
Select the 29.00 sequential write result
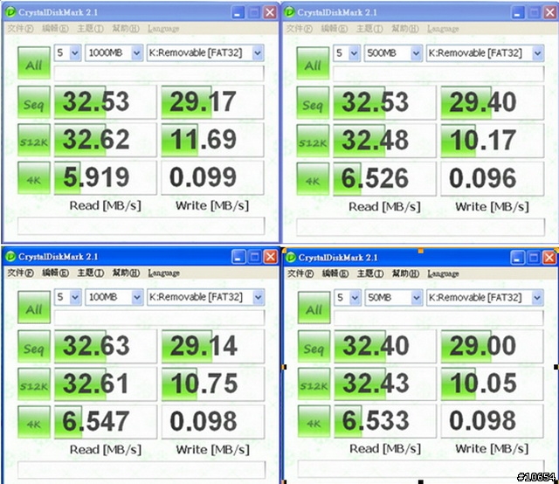pos(493,347)
